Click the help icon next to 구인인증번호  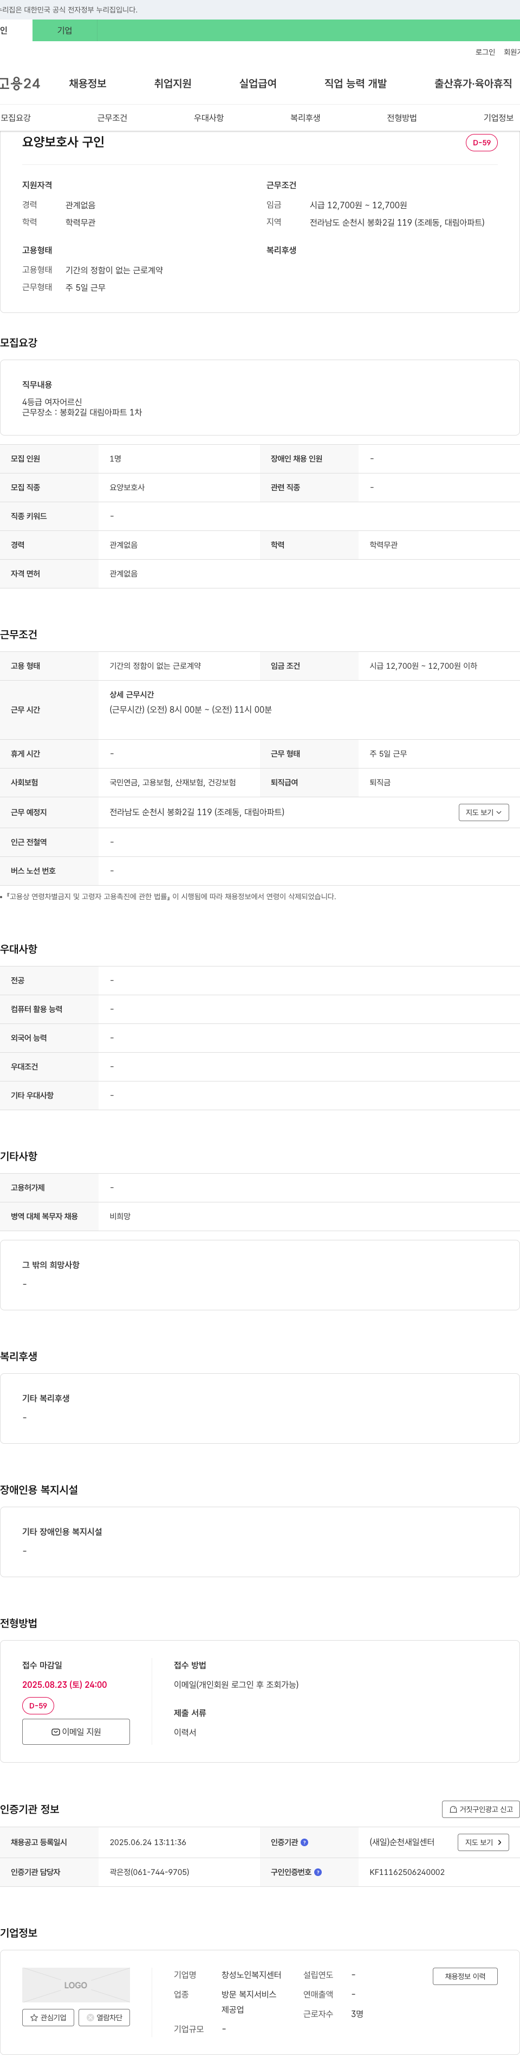click(x=318, y=1872)
